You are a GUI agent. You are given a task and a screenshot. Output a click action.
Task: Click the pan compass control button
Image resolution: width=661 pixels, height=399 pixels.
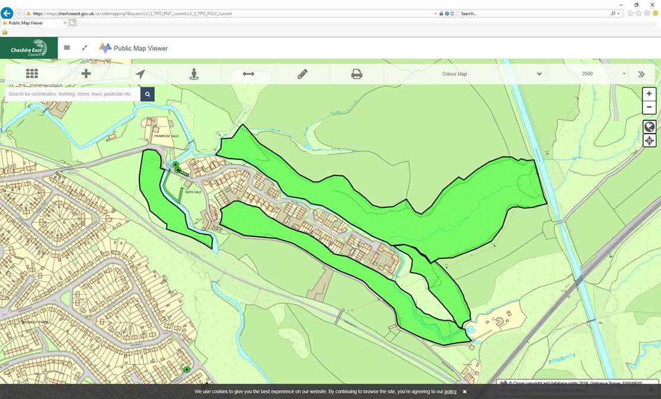click(649, 141)
